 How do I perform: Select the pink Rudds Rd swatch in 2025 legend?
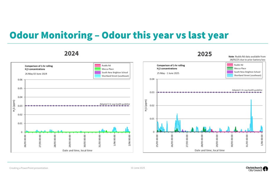230,65
